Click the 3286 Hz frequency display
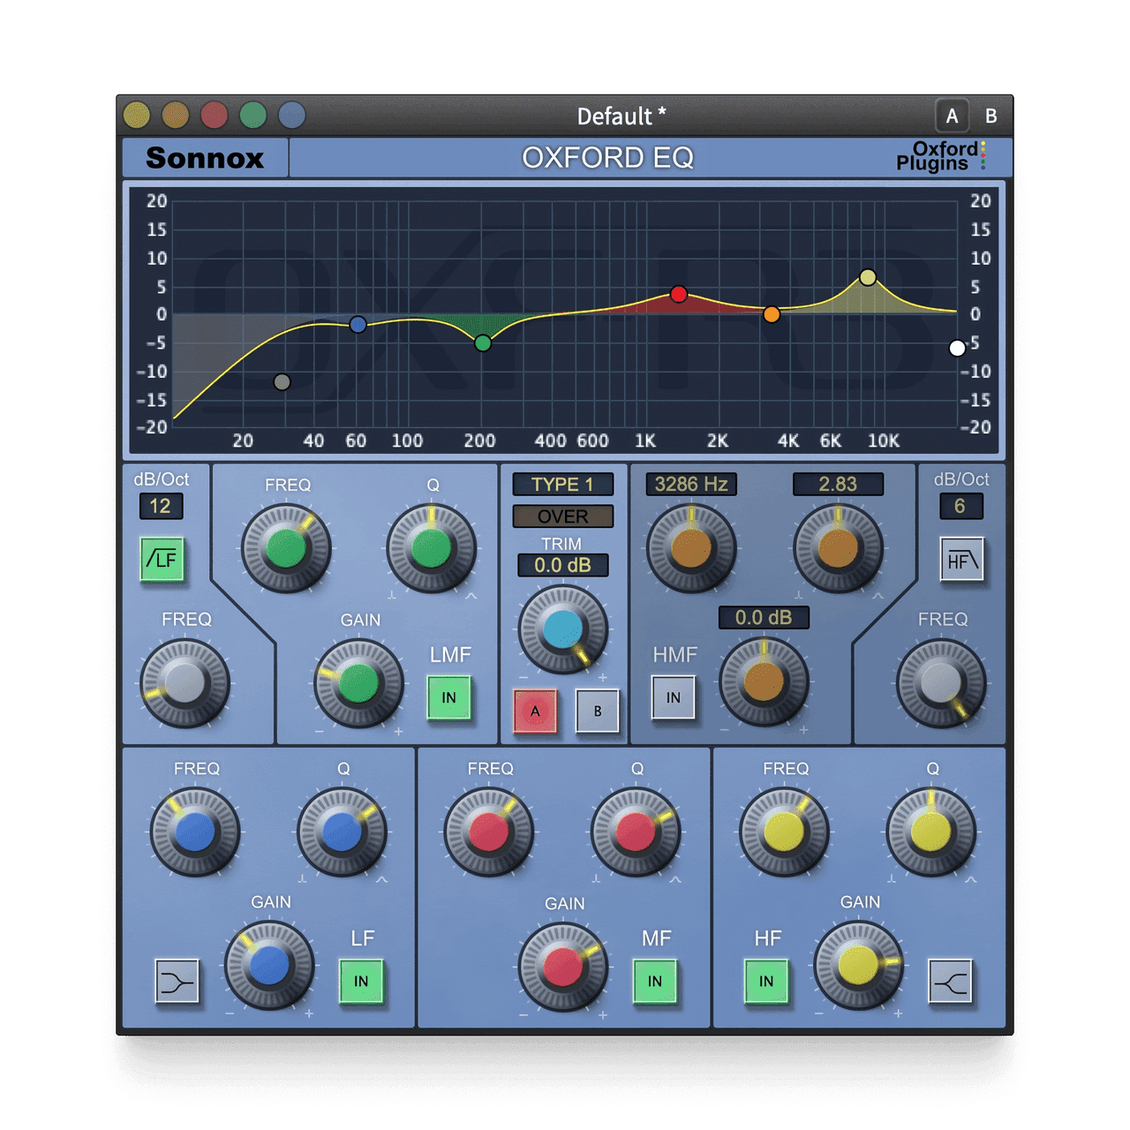 (692, 482)
